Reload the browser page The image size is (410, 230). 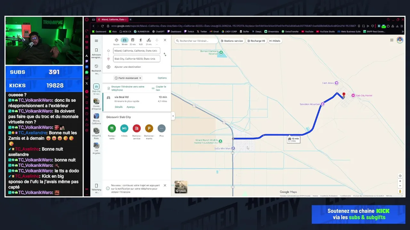[102, 26]
